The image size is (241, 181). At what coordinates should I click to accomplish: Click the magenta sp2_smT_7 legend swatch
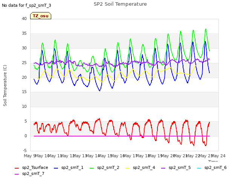point(17,174)
